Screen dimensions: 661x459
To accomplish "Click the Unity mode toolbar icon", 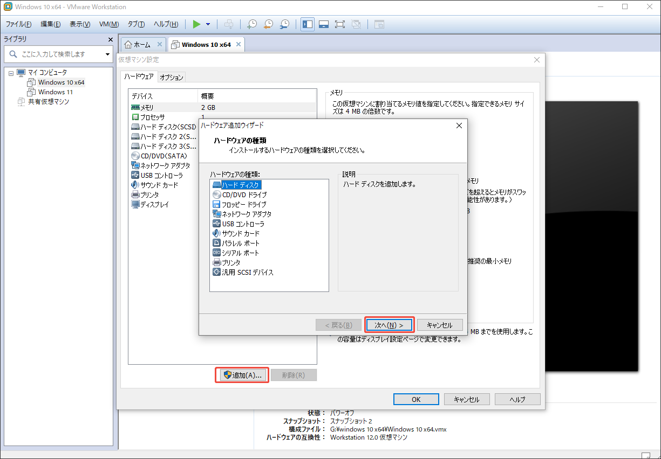I will 356,24.
